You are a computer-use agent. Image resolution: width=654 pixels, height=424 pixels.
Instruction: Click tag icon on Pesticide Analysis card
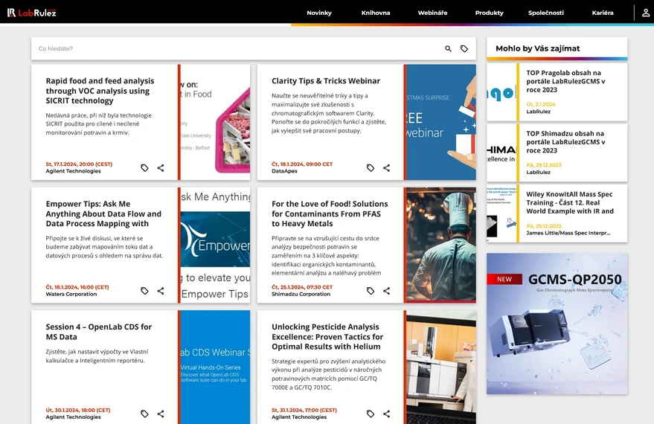(x=371, y=414)
